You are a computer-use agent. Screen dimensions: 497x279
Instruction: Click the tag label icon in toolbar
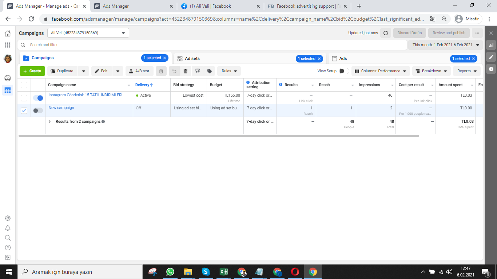[x=210, y=71]
